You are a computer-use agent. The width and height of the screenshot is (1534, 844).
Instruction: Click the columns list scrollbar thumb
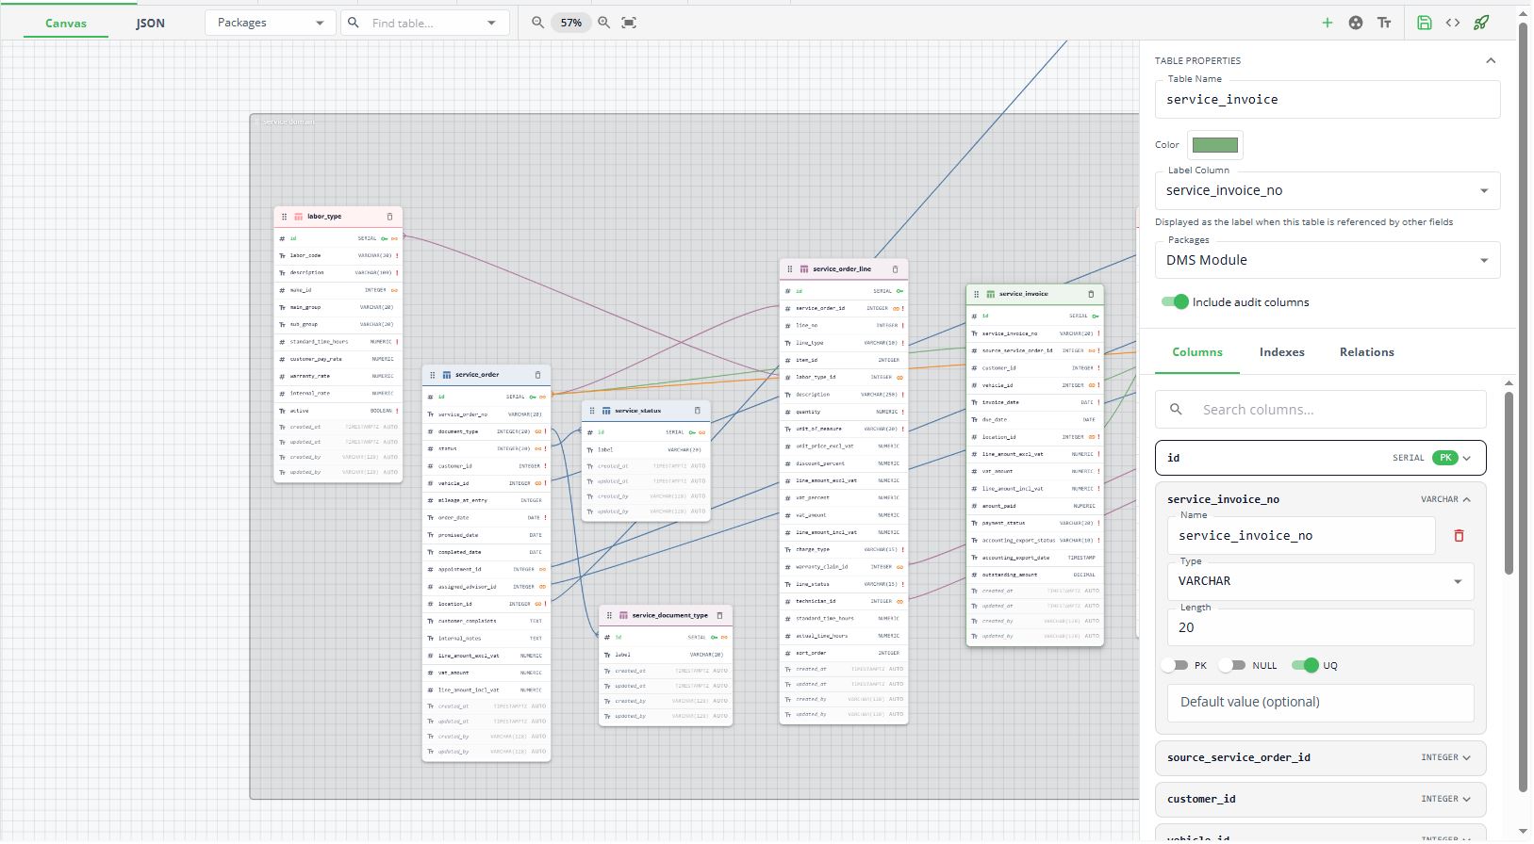click(x=1509, y=482)
